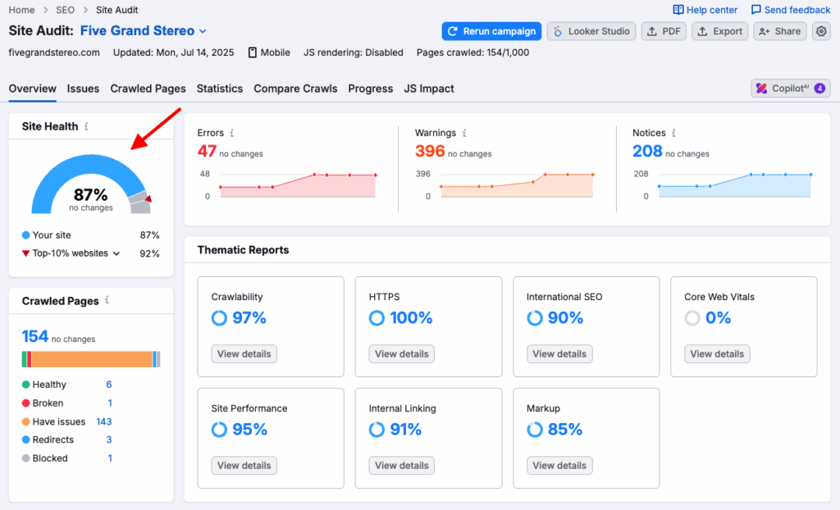The height and width of the screenshot is (510, 840).
Task: Expand the Five Grand Stereo project dropdown
Action: click(x=203, y=31)
